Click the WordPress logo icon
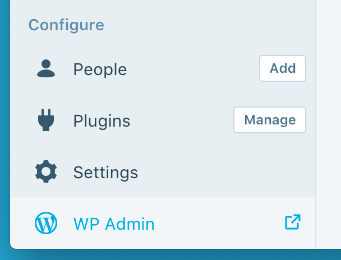 46,224
